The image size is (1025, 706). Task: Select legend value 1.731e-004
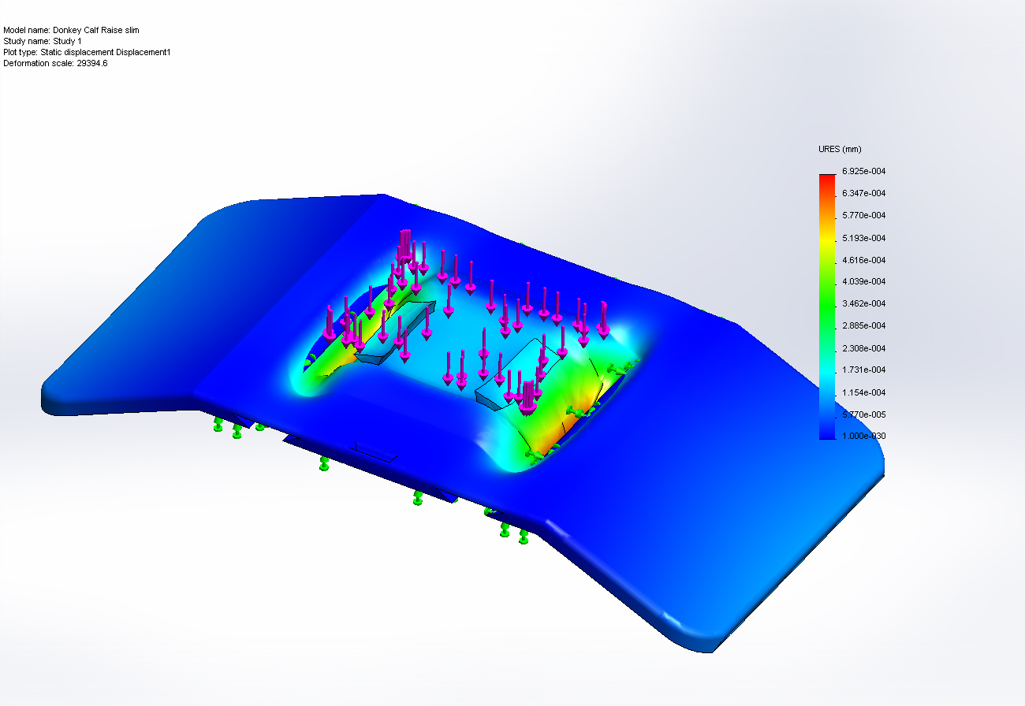point(863,370)
